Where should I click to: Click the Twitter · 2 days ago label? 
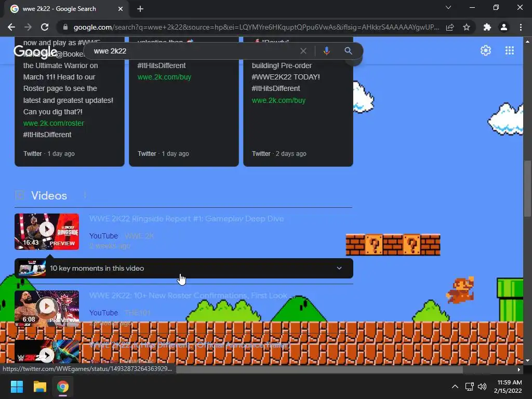pyautogui.click(x=279, y=154)
